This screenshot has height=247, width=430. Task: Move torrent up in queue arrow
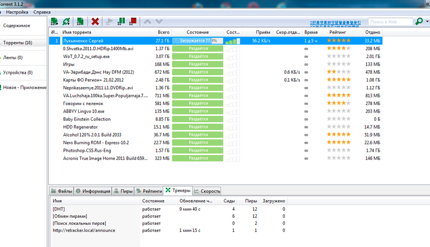147,22
